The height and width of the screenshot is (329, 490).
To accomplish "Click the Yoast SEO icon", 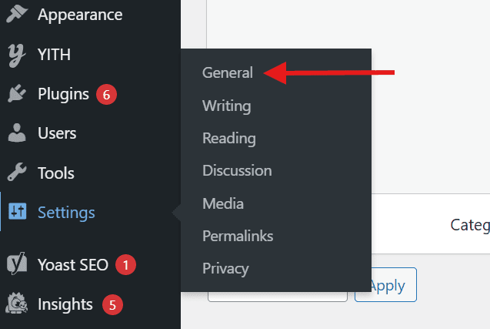I will (x=16, y=264).
